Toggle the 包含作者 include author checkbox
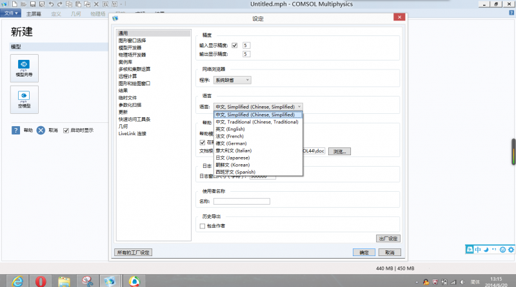The width and height of the screenshot is (516, 287). [203, 226]
